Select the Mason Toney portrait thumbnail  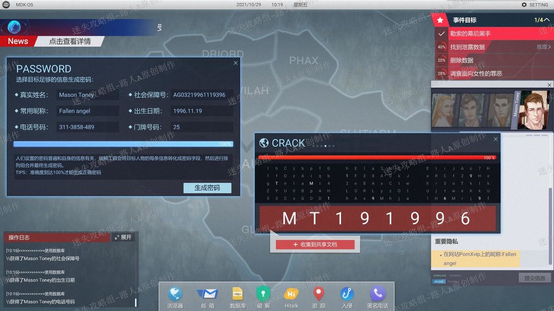pyautogui.click(x=532, y=110)
